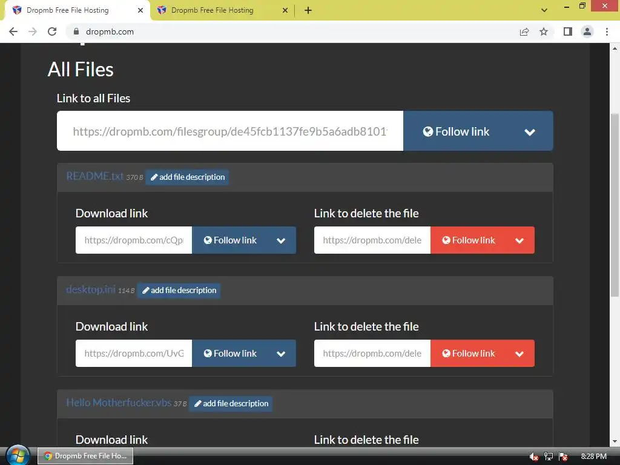Select desktop.ini download link field

134,353
